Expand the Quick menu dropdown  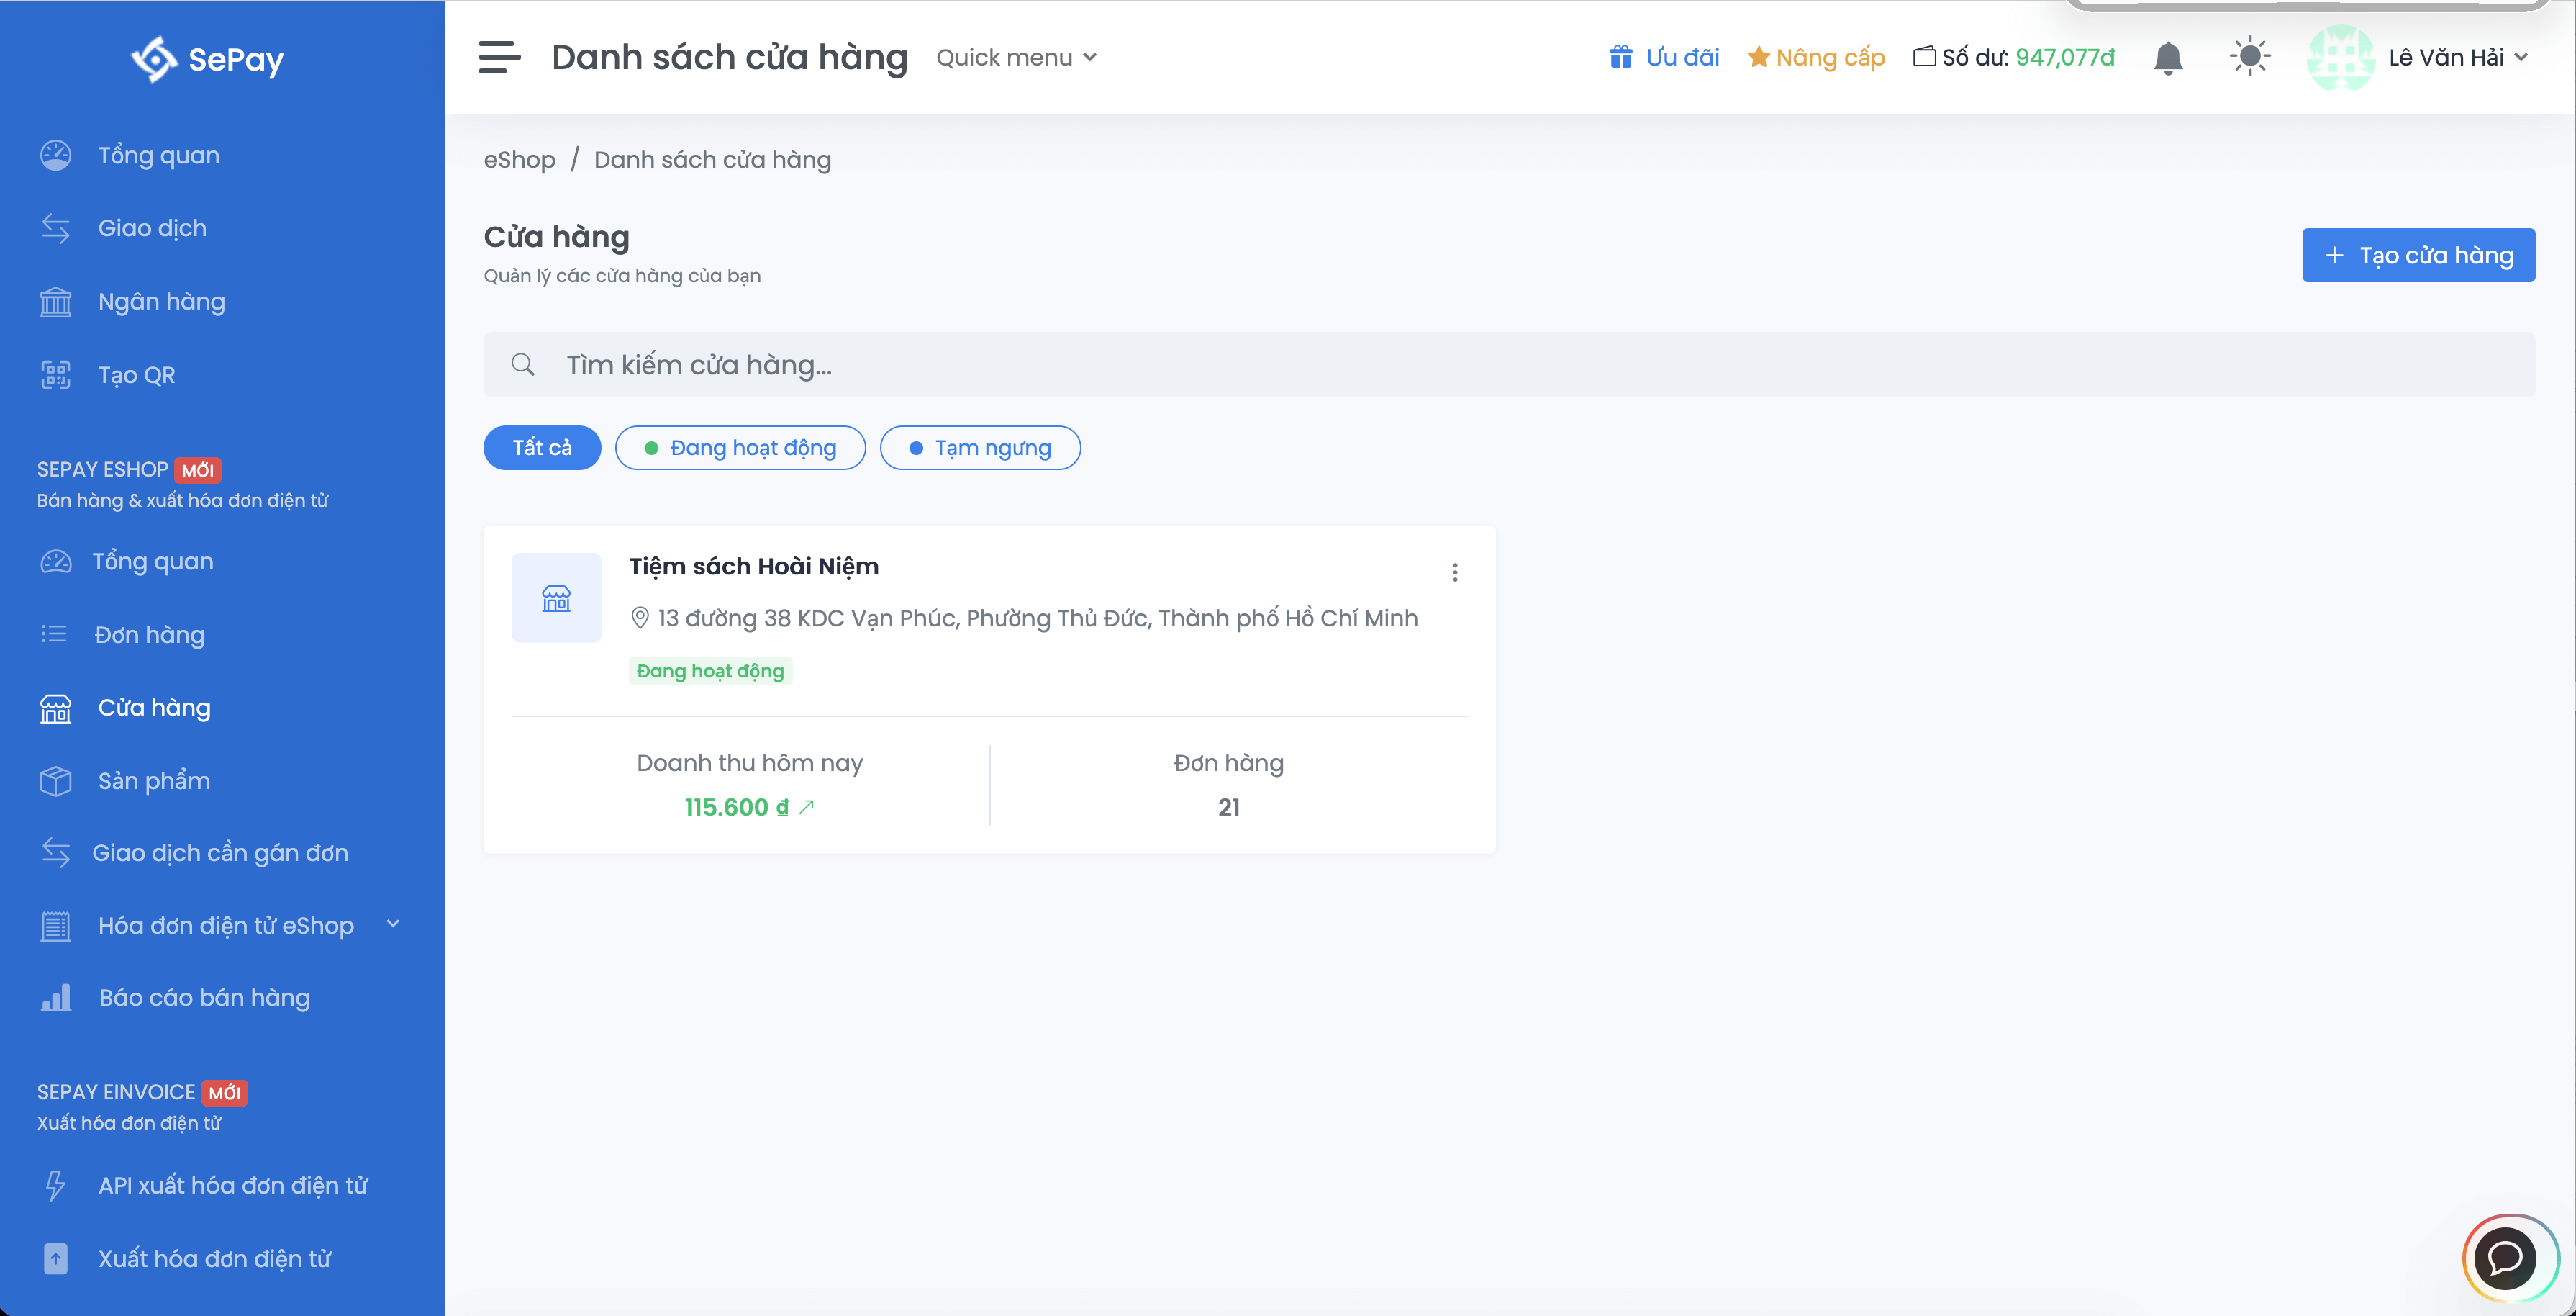(1016, 57)
